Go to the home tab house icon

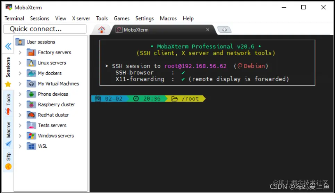tap(101, 30)
